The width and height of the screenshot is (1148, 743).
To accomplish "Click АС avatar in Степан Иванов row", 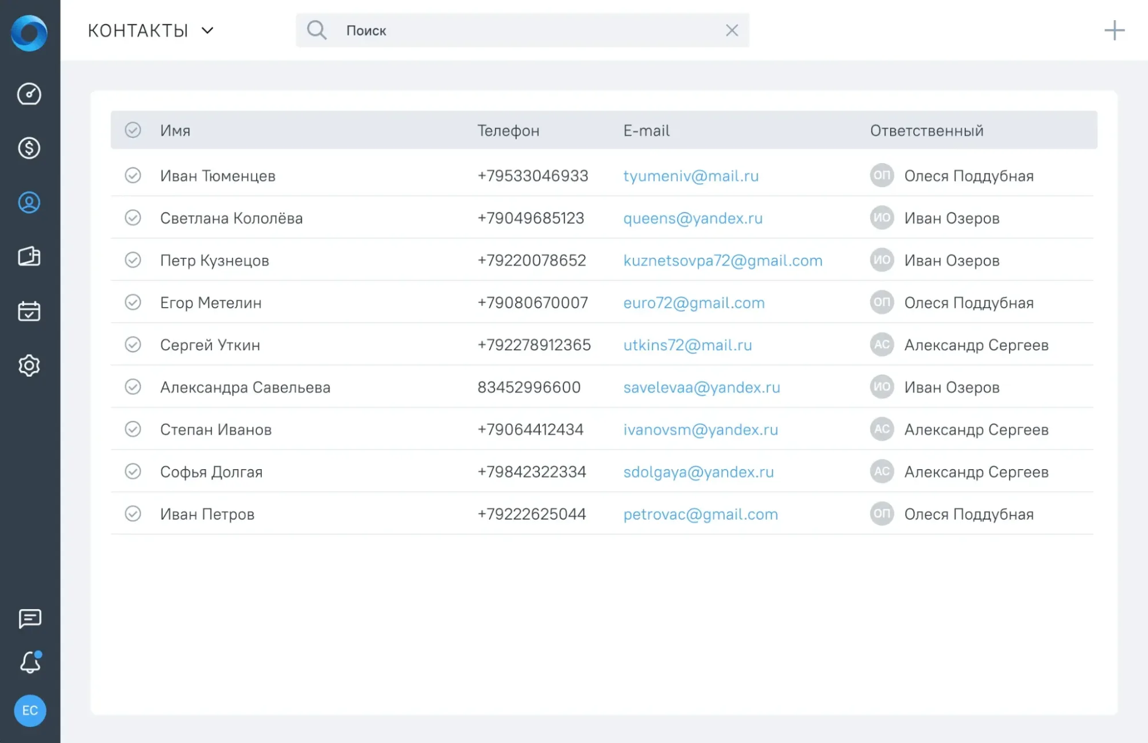I will coord(882,429).
